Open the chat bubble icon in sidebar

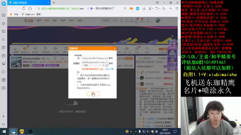tap(4, 72)
